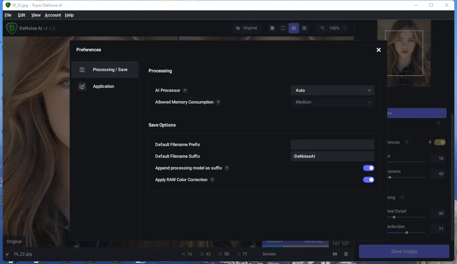The height and width of the screenshot is (264, 457).
Task: Click the blue model button in right panel
Action: pyautogui.click(x=417, y=113)
